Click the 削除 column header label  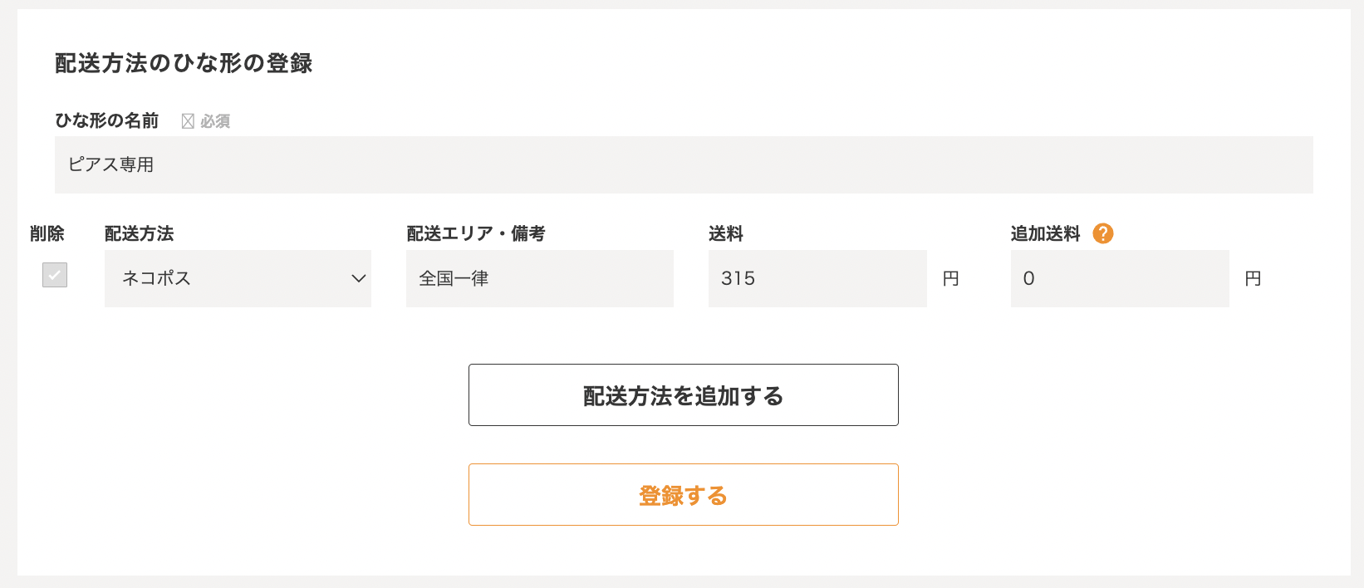(x=47, y=233)
